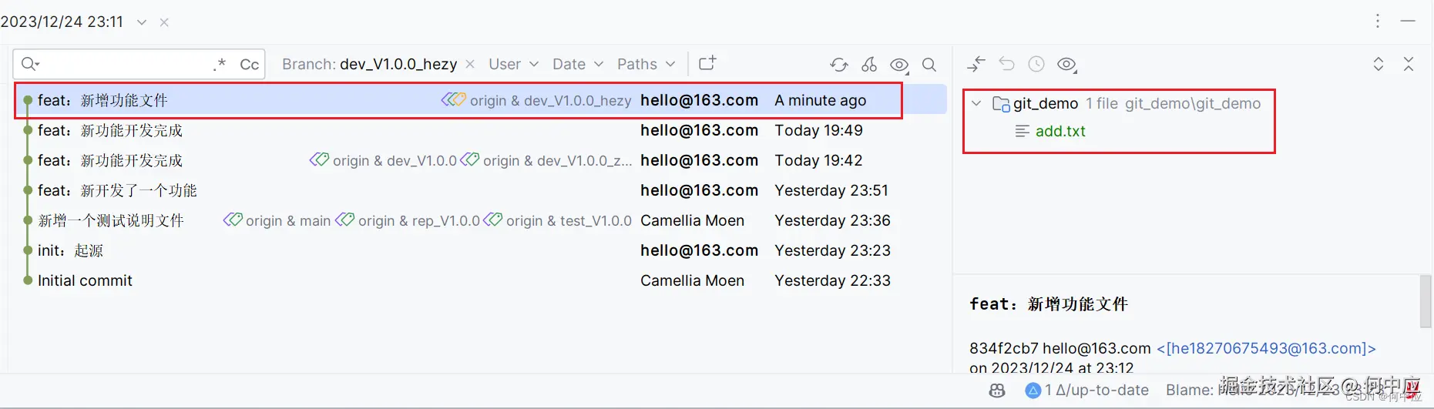The image size is (1434, 409).
Task: Click show diff icon in details toolbar
Action: point(976,64)
